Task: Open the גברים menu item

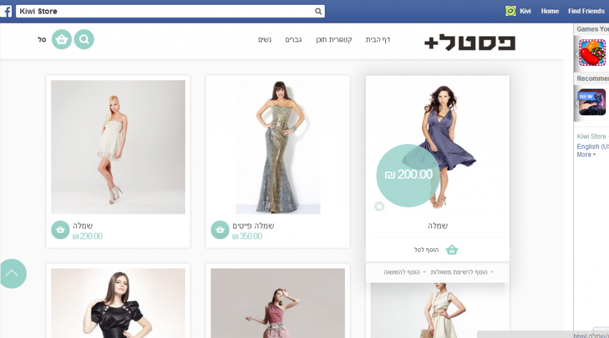Action: pos(294,40)
